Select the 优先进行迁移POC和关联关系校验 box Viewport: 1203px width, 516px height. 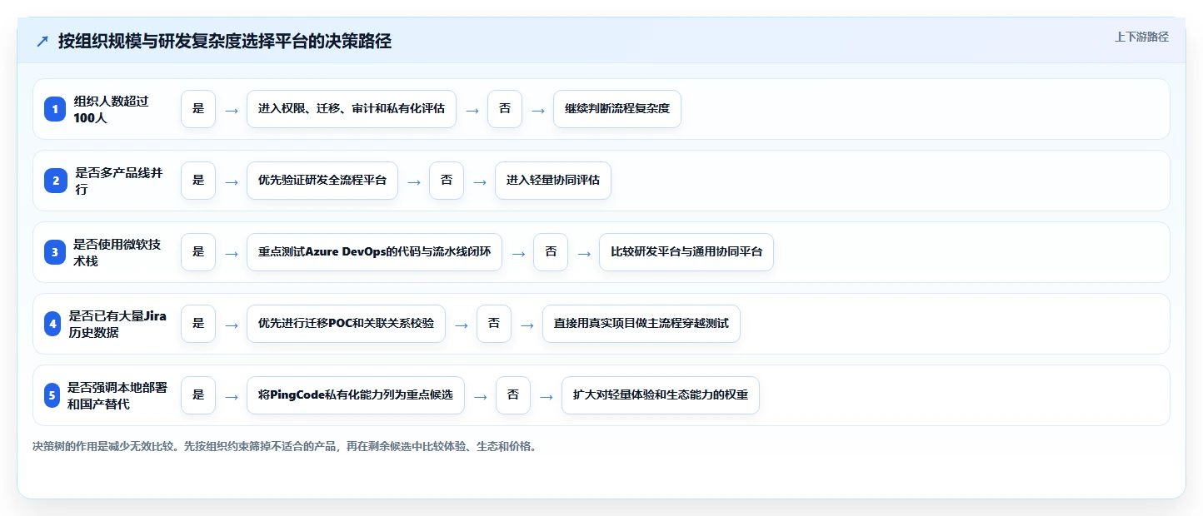347,324
